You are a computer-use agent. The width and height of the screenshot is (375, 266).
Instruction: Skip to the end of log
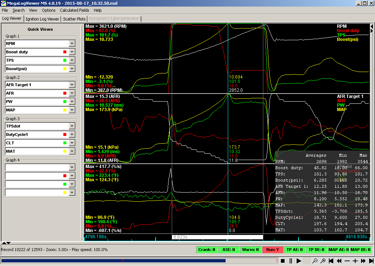click(371, 261)
